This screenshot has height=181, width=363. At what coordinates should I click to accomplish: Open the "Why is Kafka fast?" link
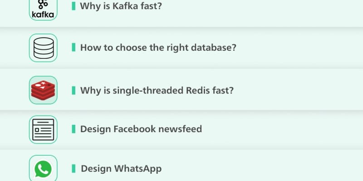[121, 6]
